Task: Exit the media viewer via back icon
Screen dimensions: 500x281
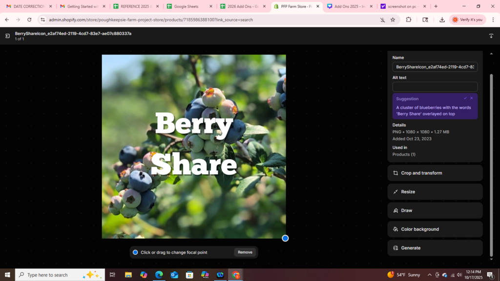Action: click(7, 36)
